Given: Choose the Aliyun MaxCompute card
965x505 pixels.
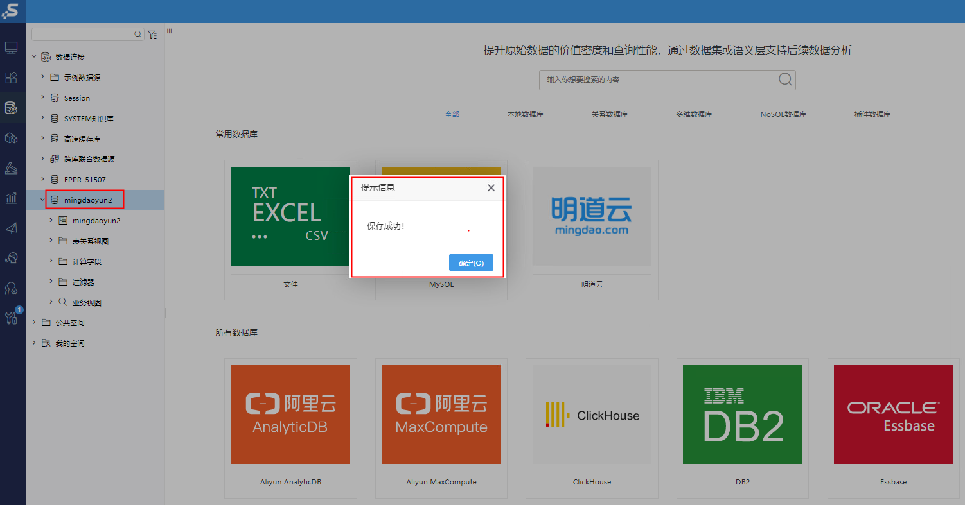Looking at the screenshot, I should click(441, 428).
